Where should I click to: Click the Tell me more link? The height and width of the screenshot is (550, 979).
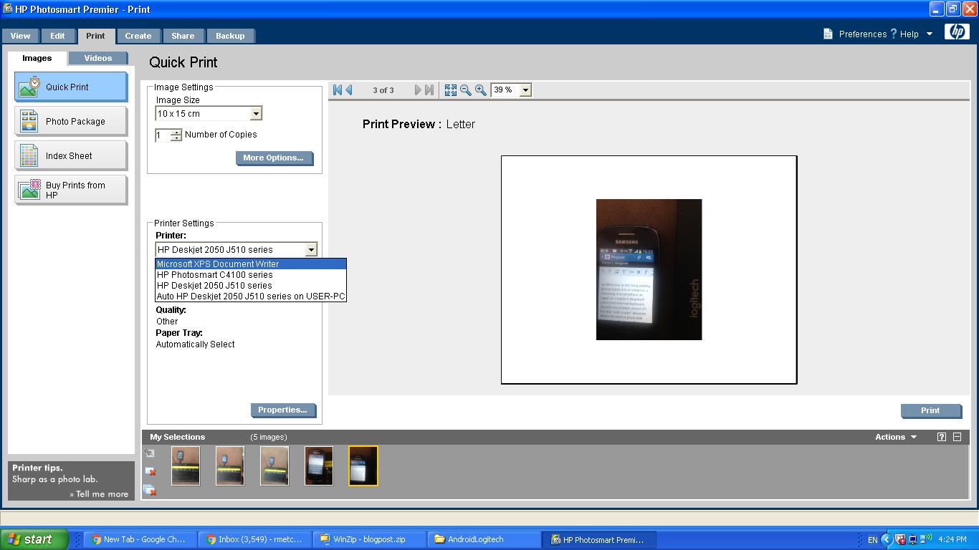pyautogui.click(x=99, y=494)
